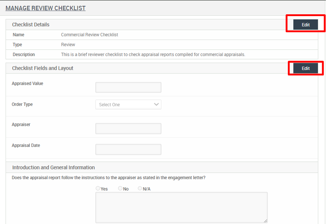Select the N/A radio button
This screenshot has height=224, width=326.
click(x=139, y=188)
